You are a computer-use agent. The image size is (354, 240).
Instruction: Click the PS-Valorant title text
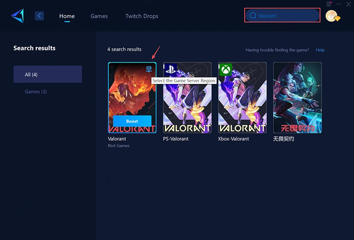[176, 139]
